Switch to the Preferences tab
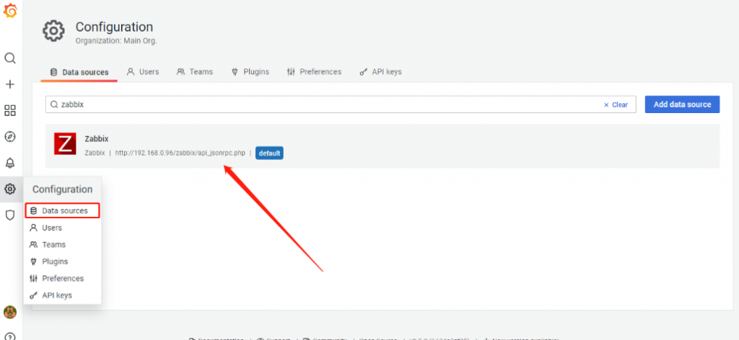The width and height of the screenshot is (739, 340). coord(314,72)
